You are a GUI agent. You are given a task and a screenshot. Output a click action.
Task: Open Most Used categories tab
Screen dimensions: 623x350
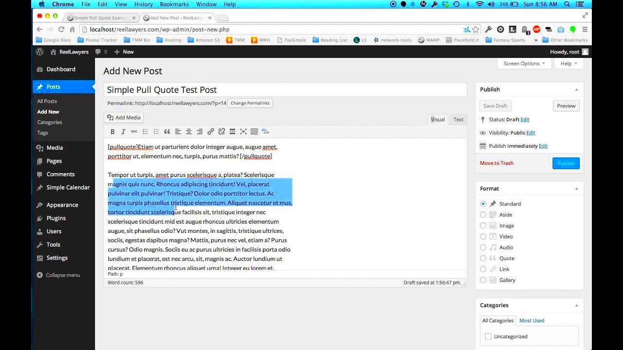click(x=531, y=321)
